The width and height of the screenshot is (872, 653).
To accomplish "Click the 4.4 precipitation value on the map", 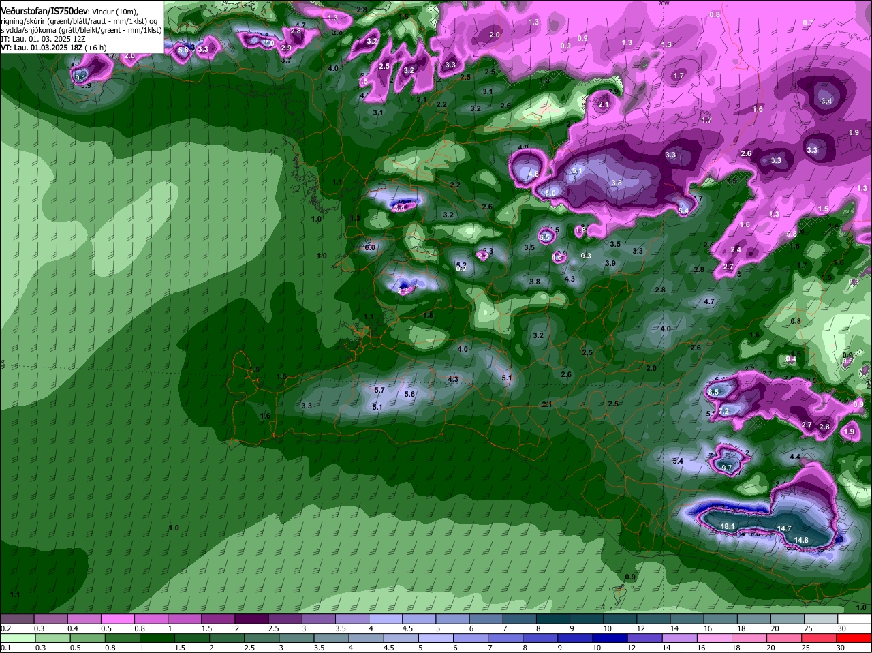I will click(x=795, y=457).
